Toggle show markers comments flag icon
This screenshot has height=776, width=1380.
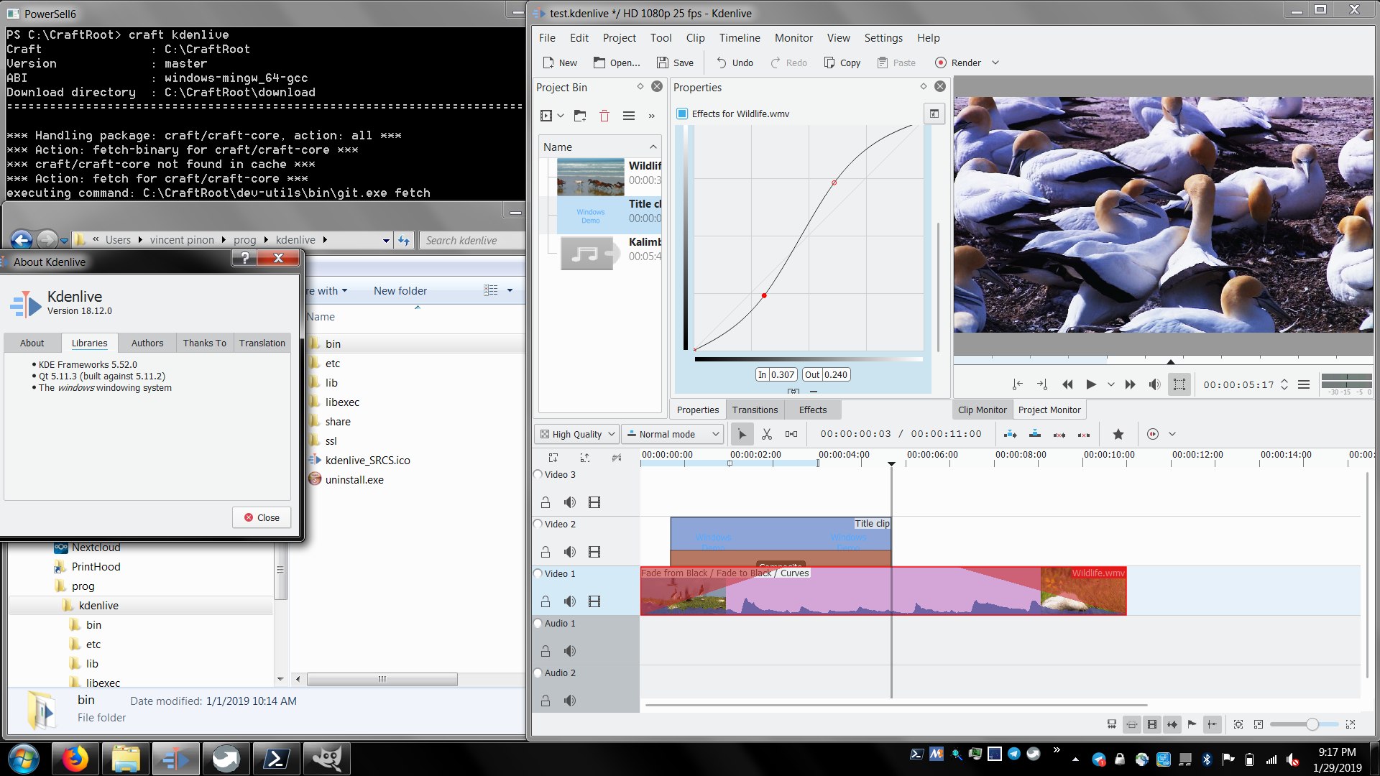(x=1192, y=724)
